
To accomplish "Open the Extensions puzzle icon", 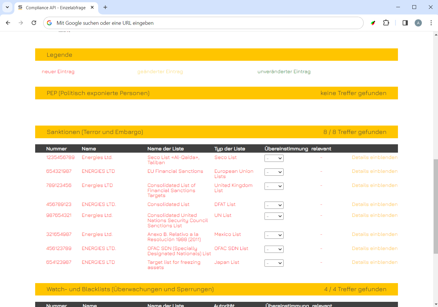I will 386,23.
